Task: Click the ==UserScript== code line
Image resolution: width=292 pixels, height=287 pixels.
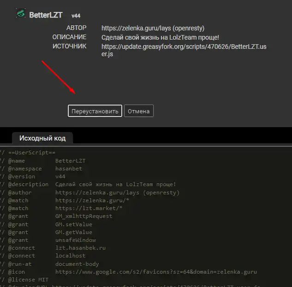Action: tap(28, 152)
